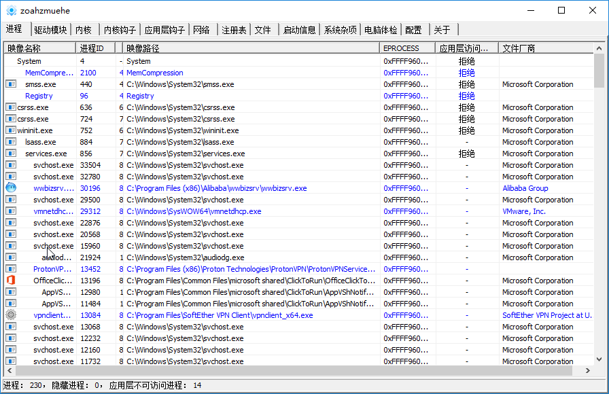Click vertical scrollbar up arrow

pos(599,48)
